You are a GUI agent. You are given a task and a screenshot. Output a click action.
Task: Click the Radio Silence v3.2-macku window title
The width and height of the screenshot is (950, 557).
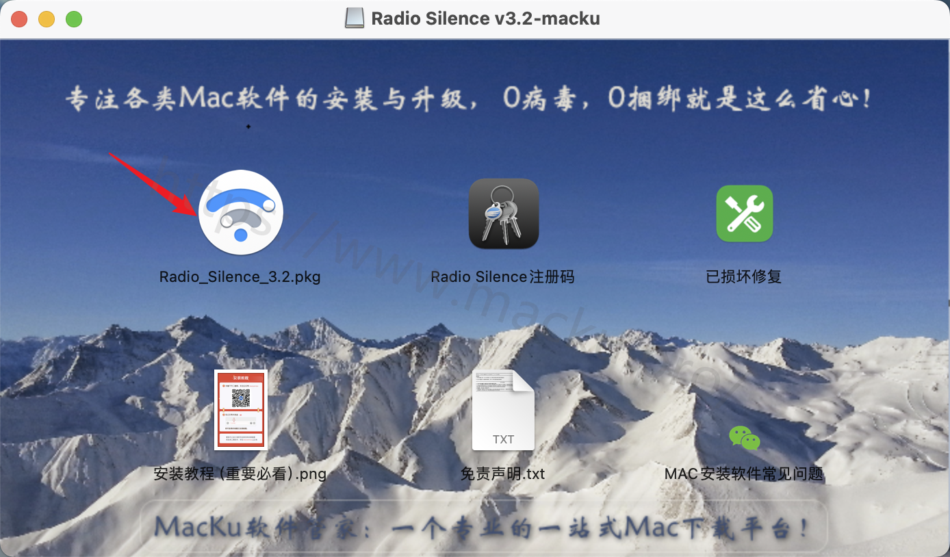pyautogui.click(x=485, y=18)
